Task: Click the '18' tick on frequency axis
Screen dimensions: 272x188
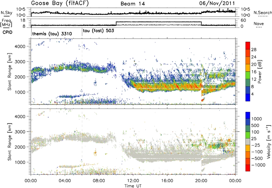Action: (x=23, y=20)
